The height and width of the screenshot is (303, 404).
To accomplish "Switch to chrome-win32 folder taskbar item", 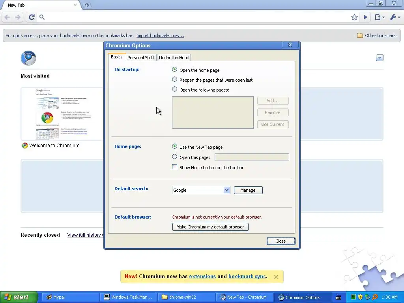I will (x=186, y=297).
